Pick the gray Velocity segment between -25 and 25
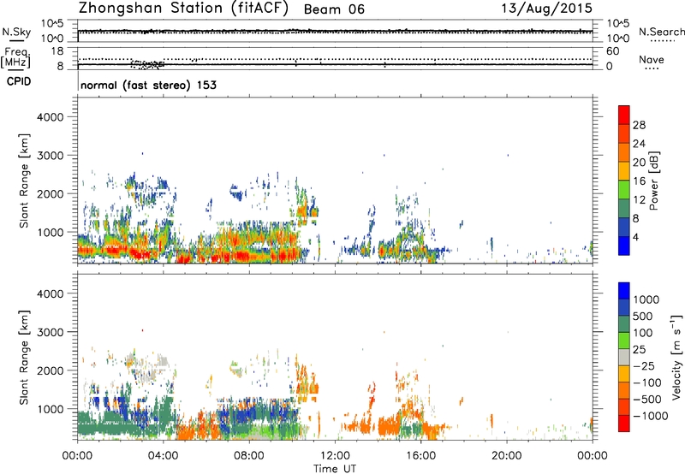Screen dimensions: 685x474 pyautogui.click(x=624, y=357)
